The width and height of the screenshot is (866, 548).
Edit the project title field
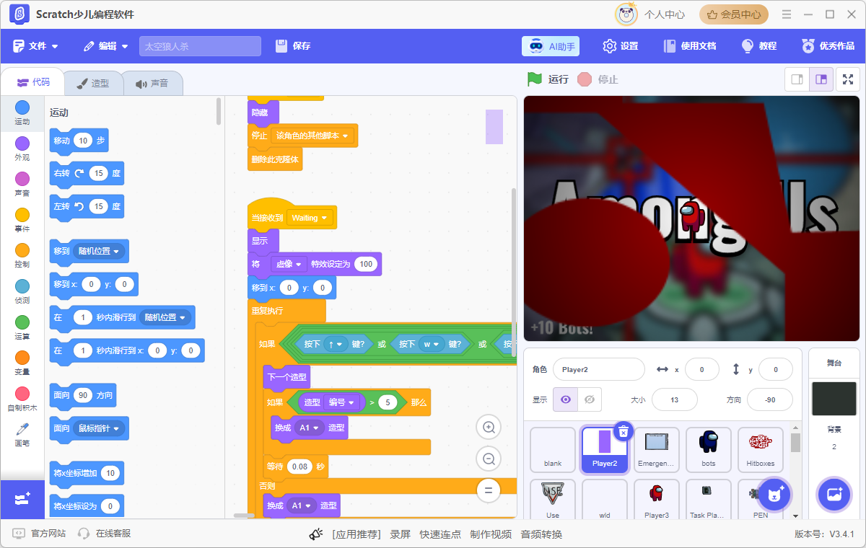[x=200, y=46]
